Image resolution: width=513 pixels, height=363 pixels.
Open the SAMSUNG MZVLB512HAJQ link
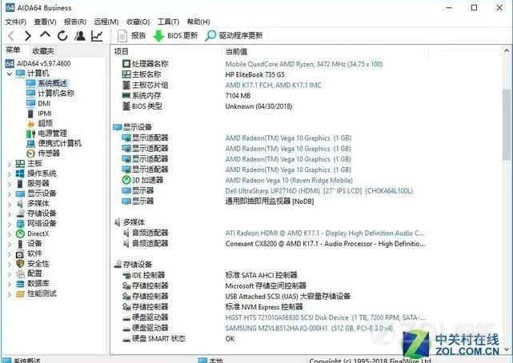pos(309,328)
